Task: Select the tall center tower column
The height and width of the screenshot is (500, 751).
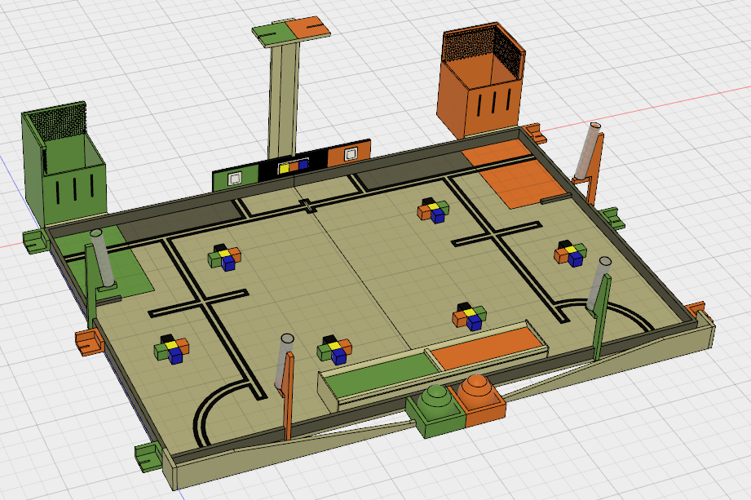Action: tap(284, 99)
